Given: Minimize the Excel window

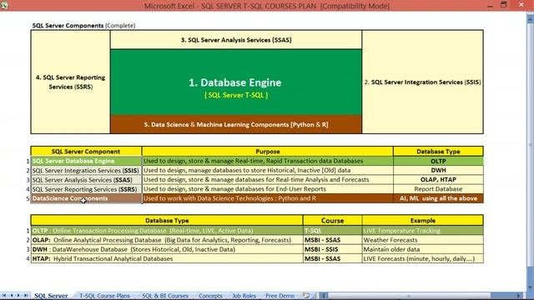Looking at the screenshot, I should [490, 6].
